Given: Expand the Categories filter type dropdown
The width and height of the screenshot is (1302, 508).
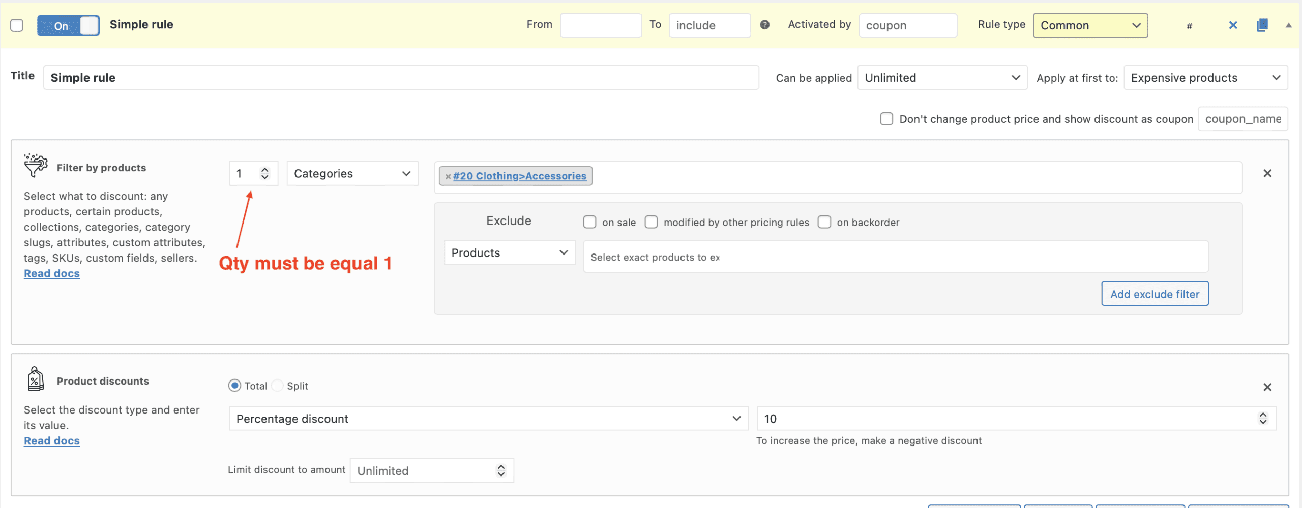Looking at the screenshot, I should click(352, 174).
